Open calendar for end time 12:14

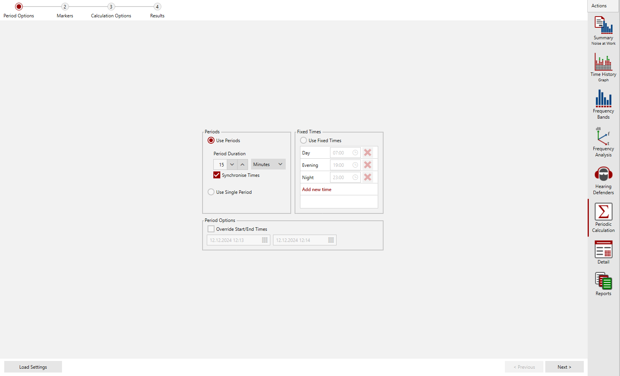(331, 240)
